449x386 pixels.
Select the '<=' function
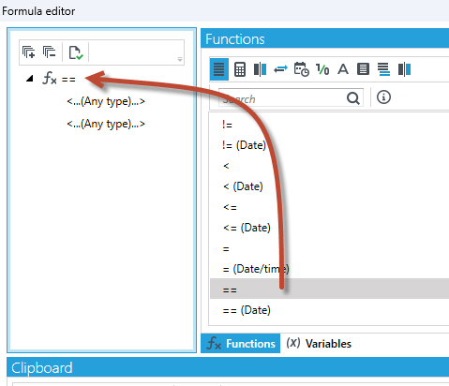[329, 207]
